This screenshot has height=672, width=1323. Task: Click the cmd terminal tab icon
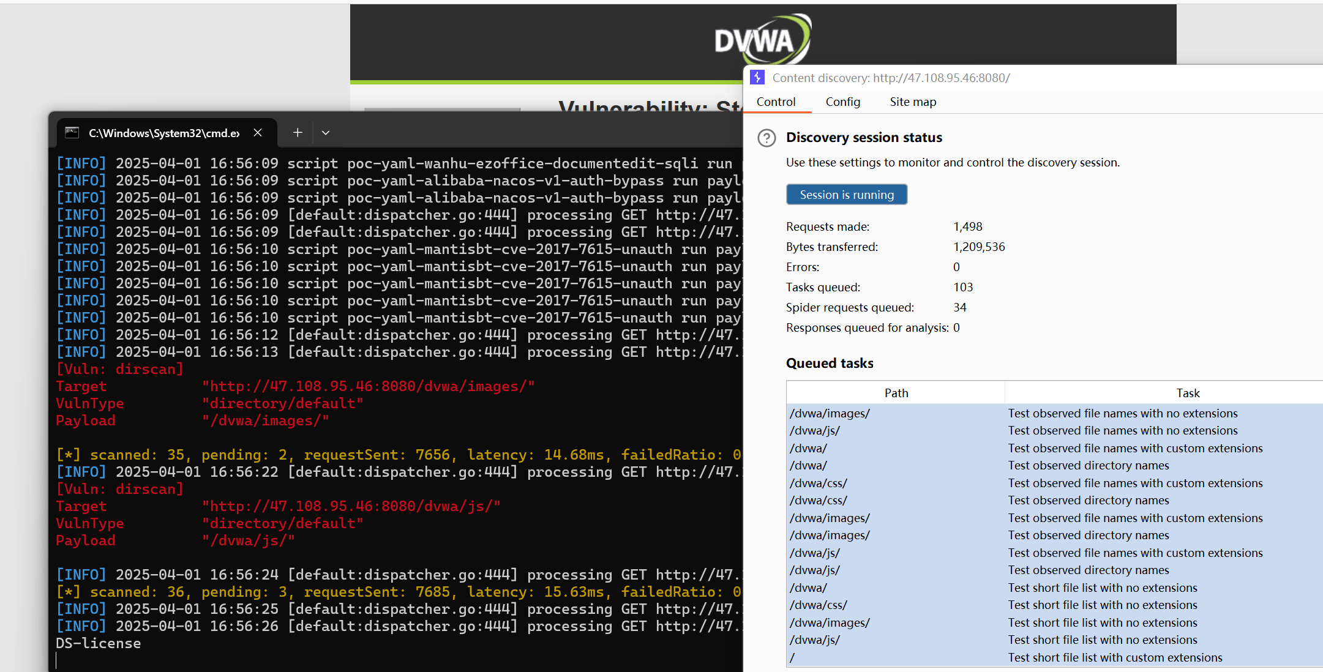72,133
